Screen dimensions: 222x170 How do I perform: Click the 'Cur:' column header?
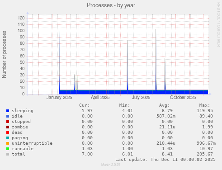85,105
